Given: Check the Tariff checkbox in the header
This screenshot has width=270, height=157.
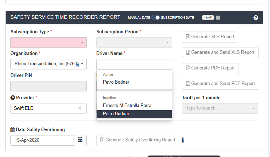Looking at the screenshot, I should 218,17.
